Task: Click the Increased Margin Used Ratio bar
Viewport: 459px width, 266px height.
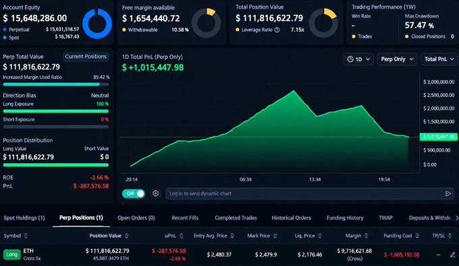Action: pos(55,84)
